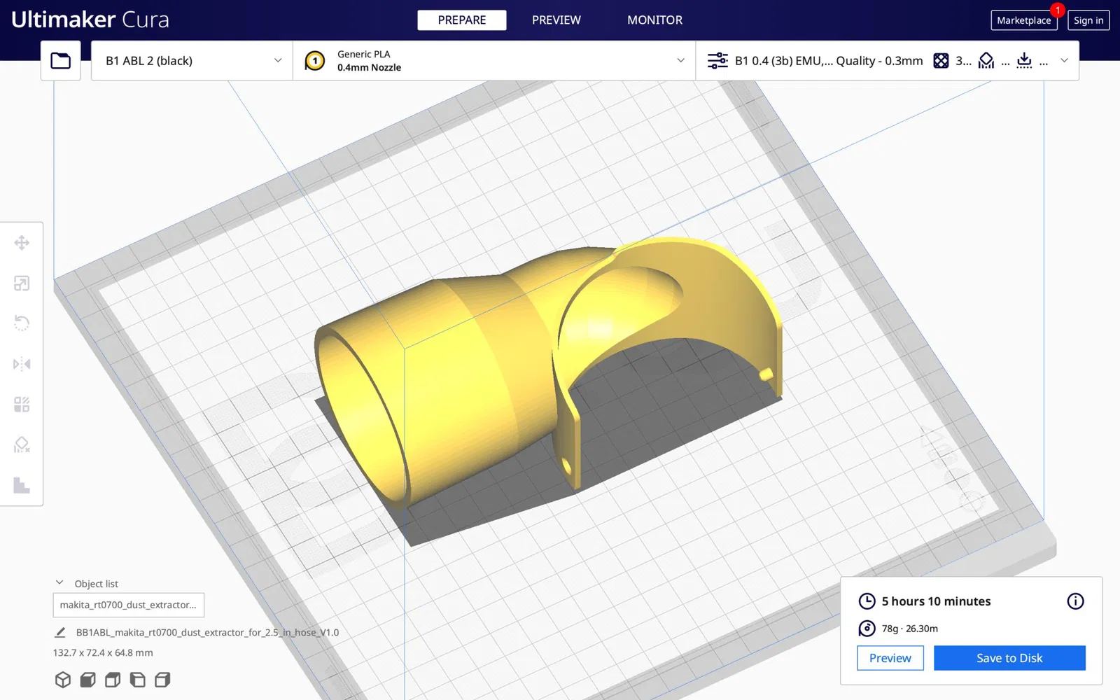Click the Quality - 0.3mm profile text

coord(879,61)
